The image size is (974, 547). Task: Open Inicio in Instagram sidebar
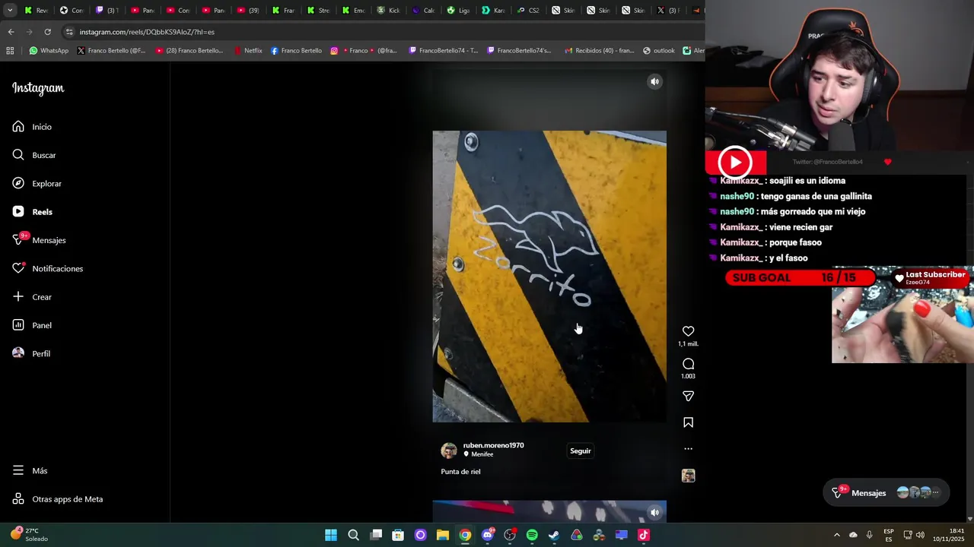[32, 127]
